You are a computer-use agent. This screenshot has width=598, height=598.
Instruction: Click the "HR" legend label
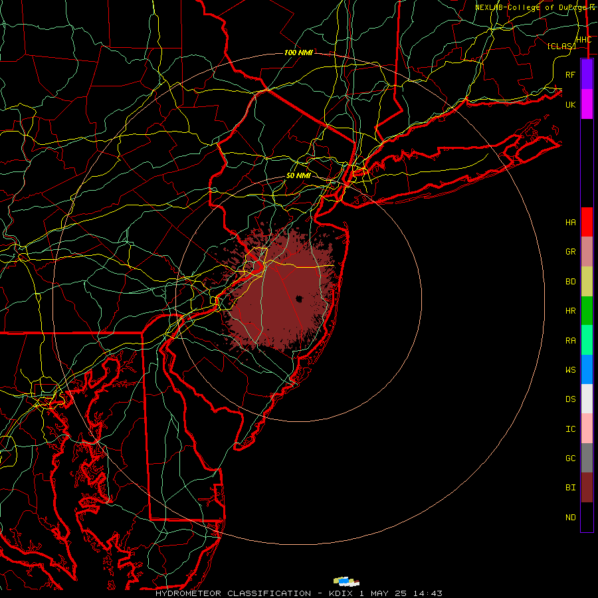click(x=570, y=311)
